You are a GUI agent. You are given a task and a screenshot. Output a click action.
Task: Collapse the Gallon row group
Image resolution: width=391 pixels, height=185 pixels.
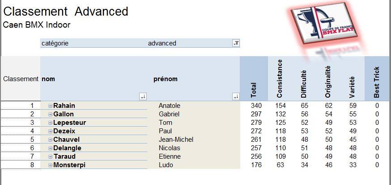click(x=51, y=114)
